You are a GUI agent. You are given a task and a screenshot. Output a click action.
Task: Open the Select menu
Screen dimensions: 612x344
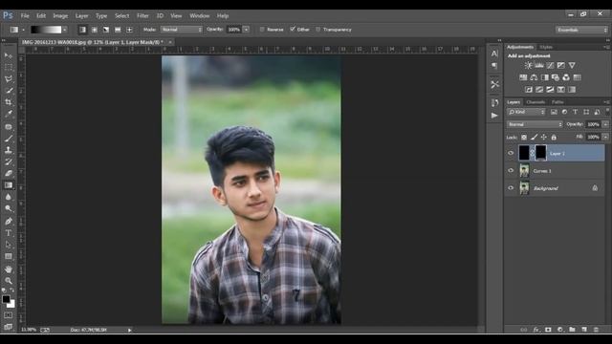[121, 15]
